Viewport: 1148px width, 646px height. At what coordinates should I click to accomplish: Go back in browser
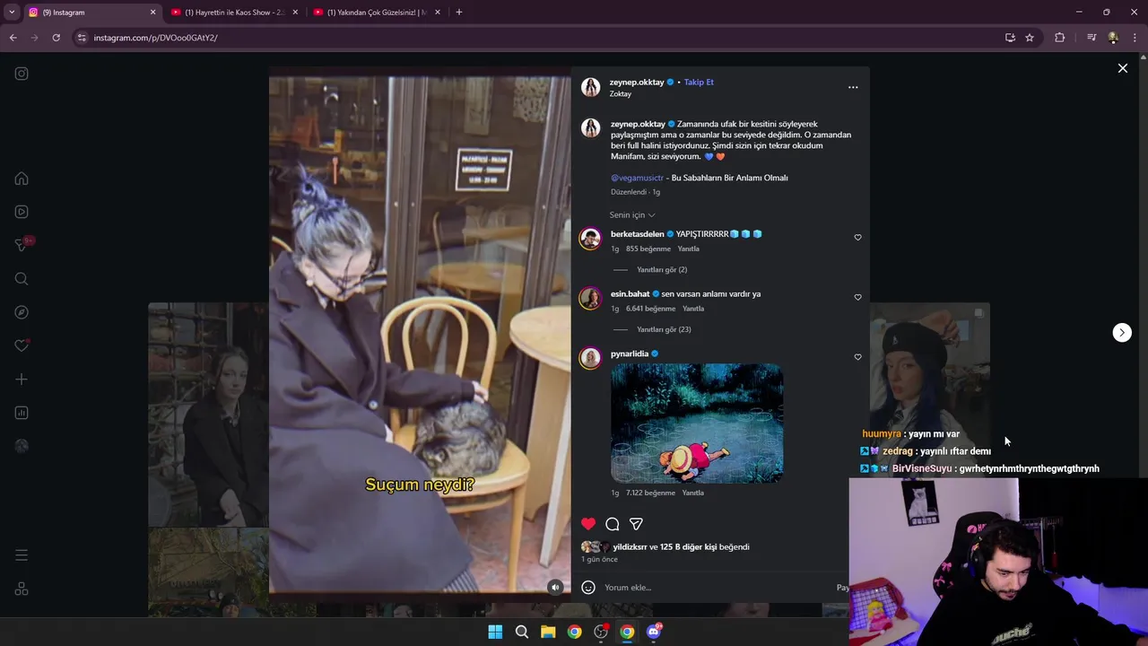pyautogui.click(x=13, y=38)
